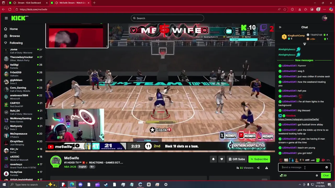Open IDrxpVibez channel in sidebar
Viewport: 335px width, 188px height.
click(23, 143)
